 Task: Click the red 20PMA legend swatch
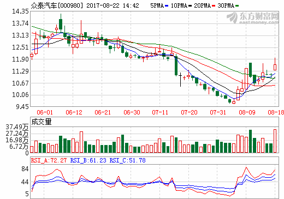214,6
